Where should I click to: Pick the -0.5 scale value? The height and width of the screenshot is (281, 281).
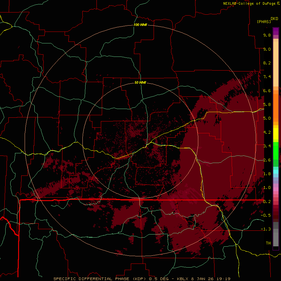coord(266,215)
